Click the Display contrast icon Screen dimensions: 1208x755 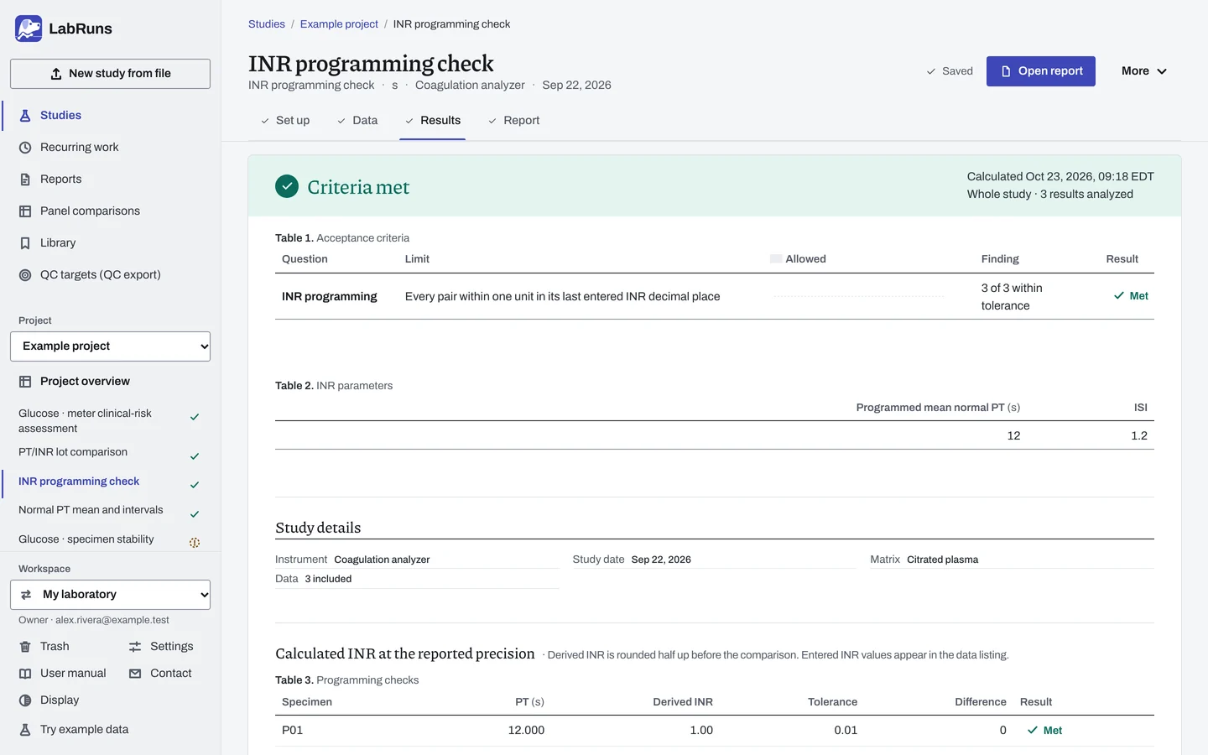click(25, 700)
